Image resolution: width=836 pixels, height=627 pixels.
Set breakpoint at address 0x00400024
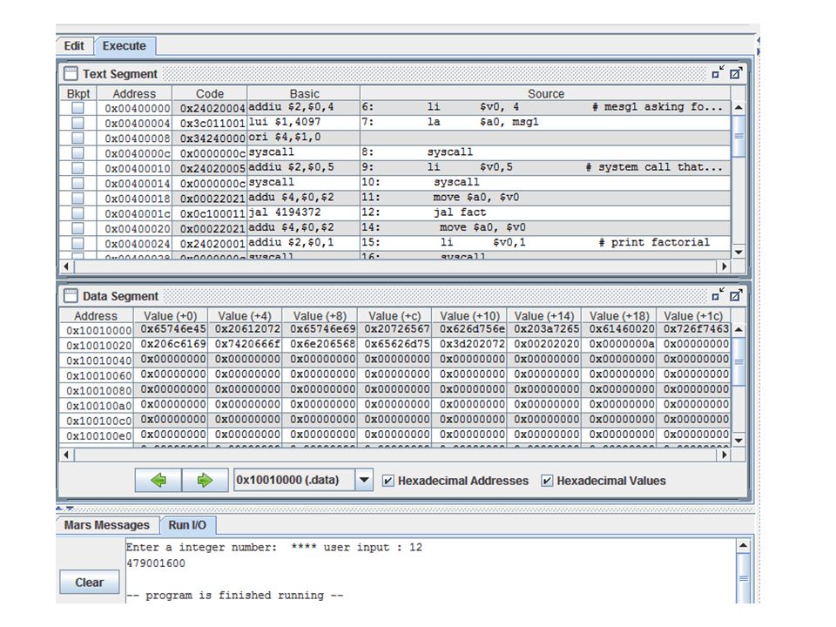(x=78, y=244)
